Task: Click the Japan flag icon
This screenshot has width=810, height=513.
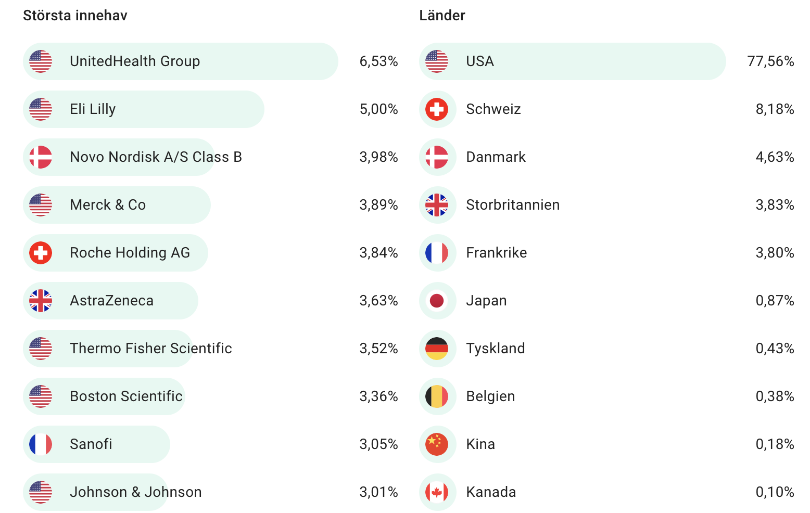Action: (437, 301)
